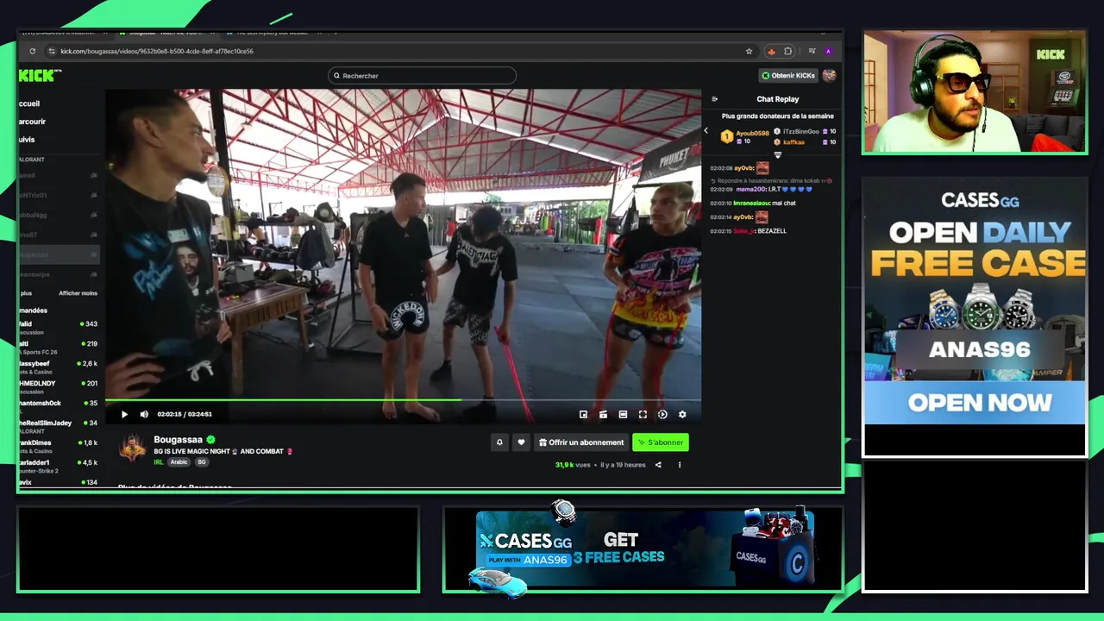Click the KICK logo
The image size is (1104, 621).
[40, 76]
